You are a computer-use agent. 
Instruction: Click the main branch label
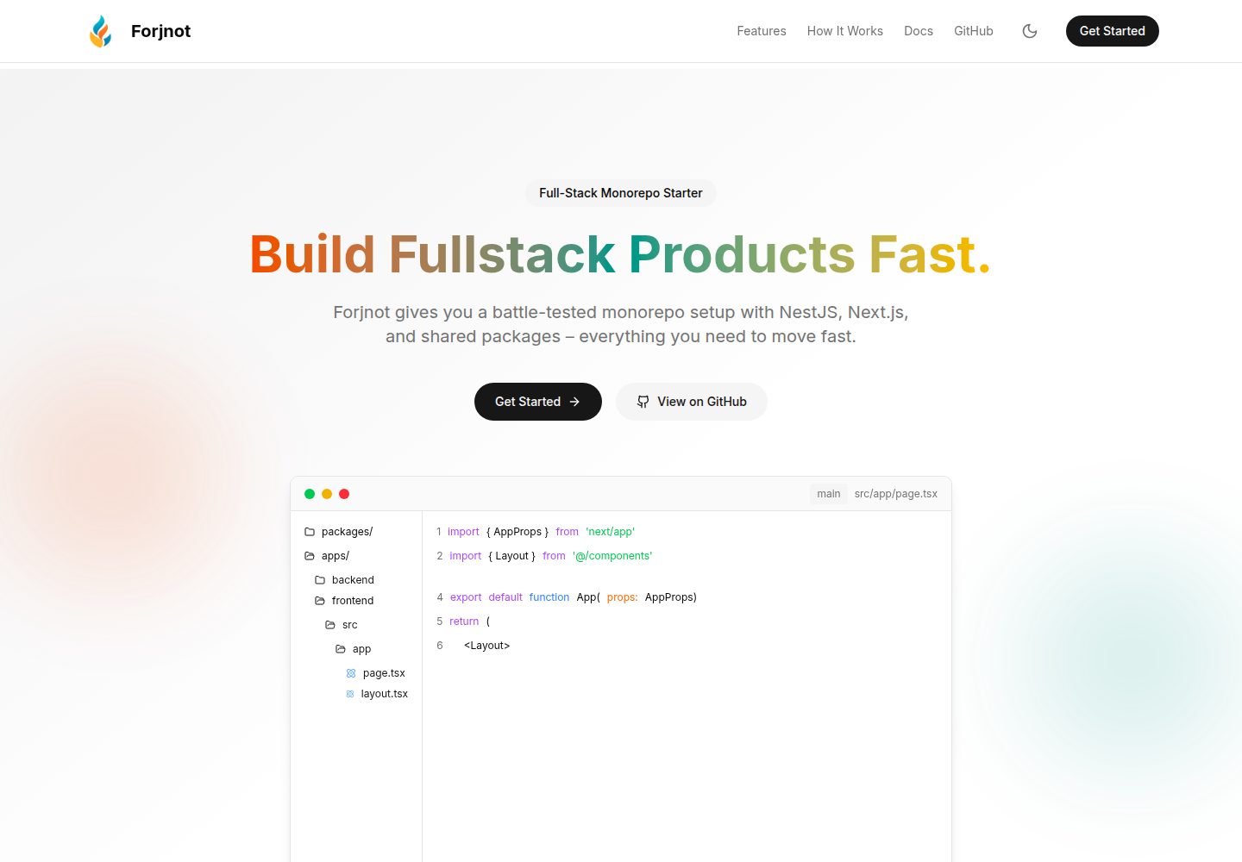click(x=829, y=494)
